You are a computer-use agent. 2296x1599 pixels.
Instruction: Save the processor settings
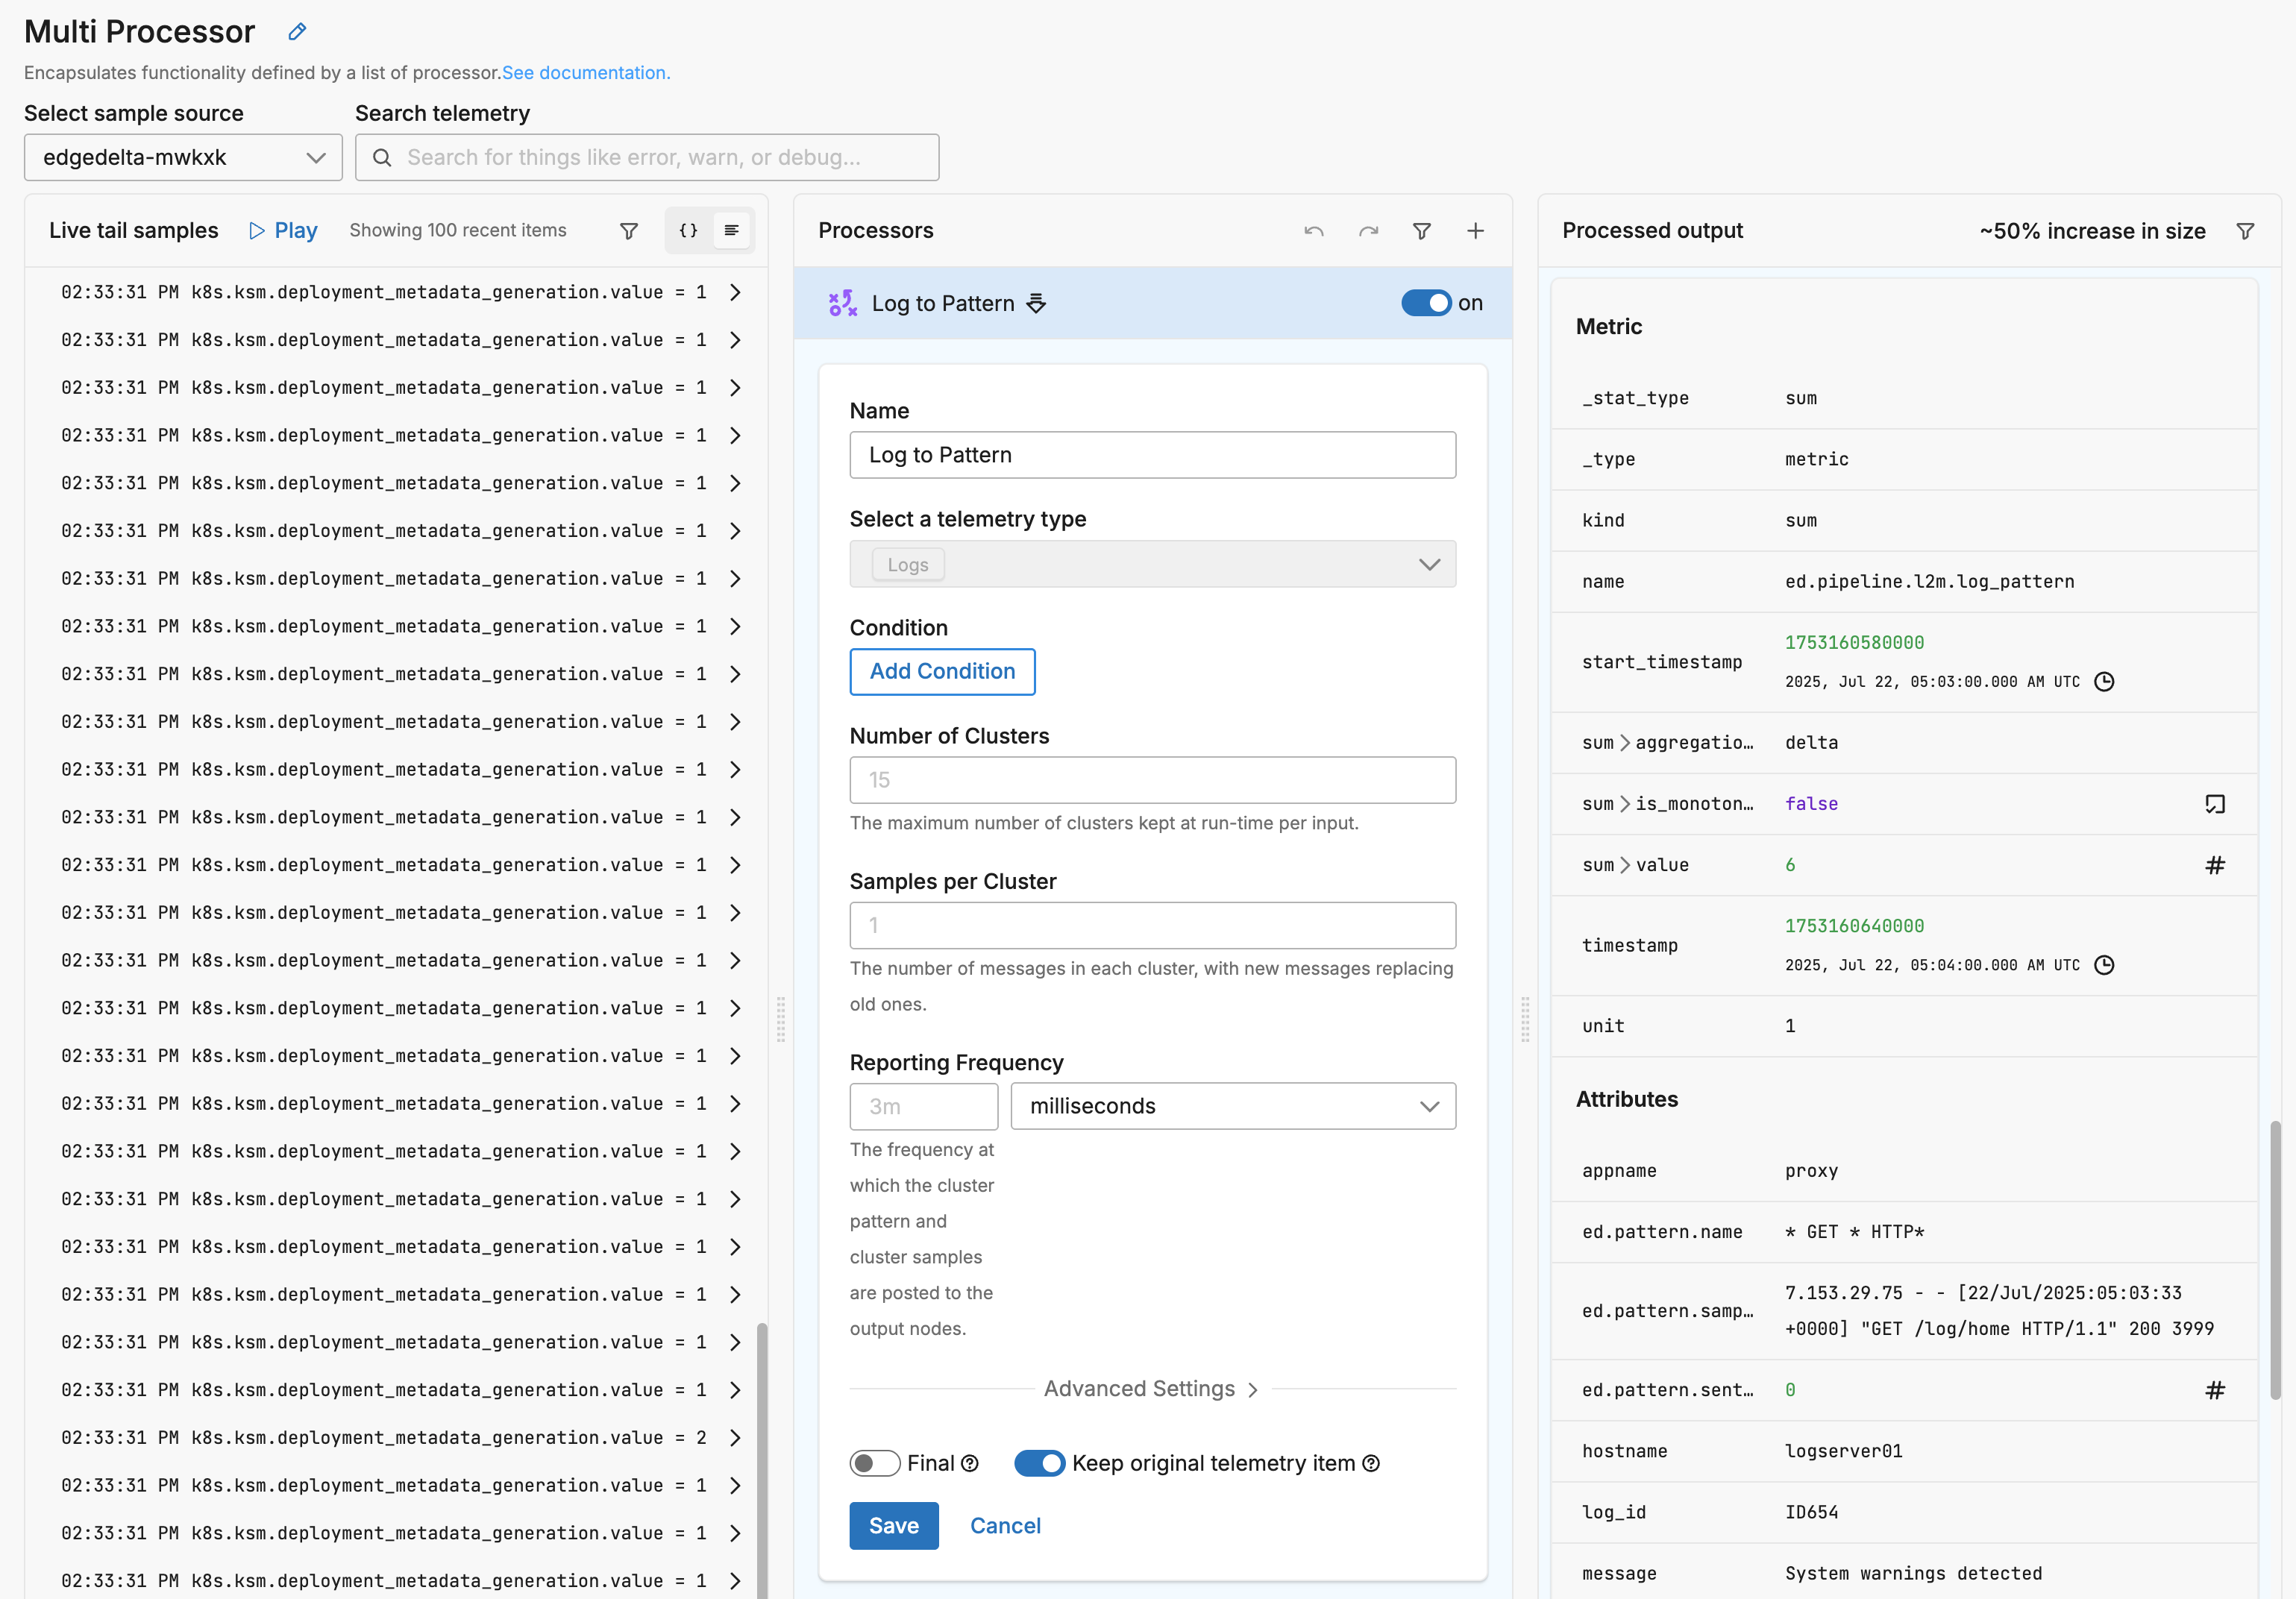point(894,1526)
